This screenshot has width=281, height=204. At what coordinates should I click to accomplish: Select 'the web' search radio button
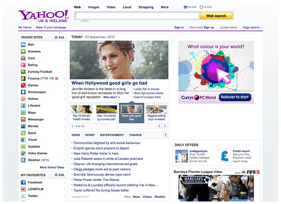pos(185,7)
